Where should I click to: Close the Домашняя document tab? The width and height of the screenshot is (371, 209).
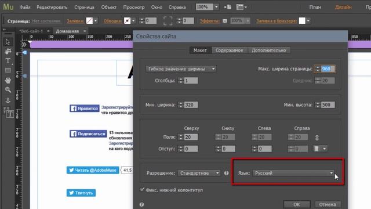coord(85,31)
